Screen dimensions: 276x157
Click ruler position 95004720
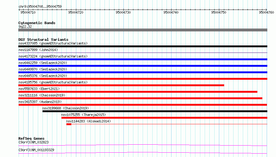point(76,12)
